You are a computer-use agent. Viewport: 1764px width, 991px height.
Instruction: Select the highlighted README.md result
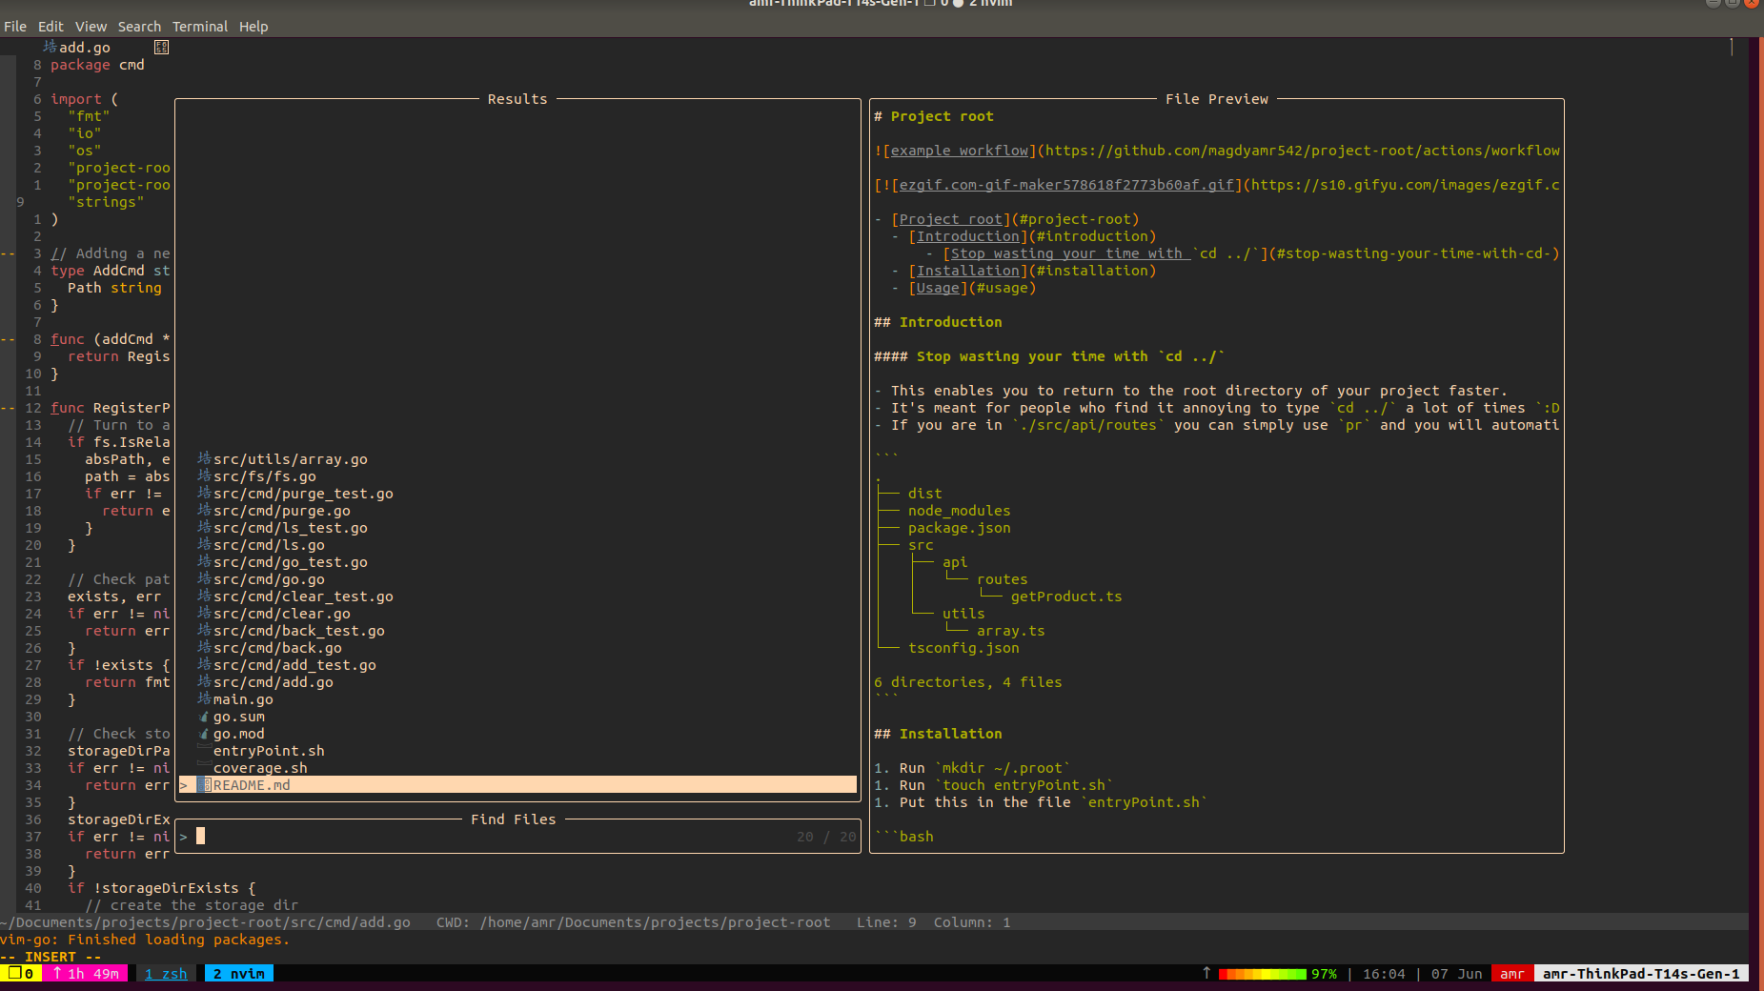click(517, 784)
